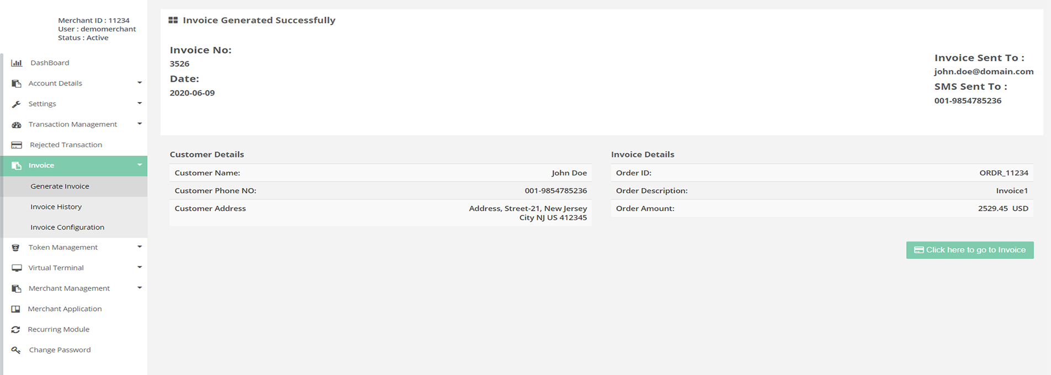Image resolution: width=1051 pixels, height=375 pixels.
Task: Click the Change Password key icon
Action: [x=16, y=350]
